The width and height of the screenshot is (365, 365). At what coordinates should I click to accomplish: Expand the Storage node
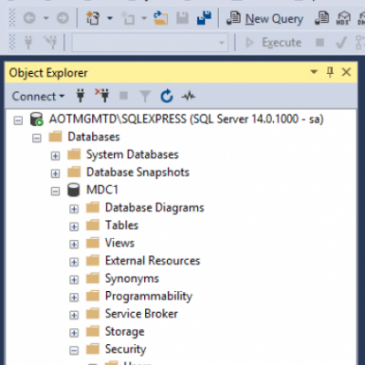click(x=74, y=332)
